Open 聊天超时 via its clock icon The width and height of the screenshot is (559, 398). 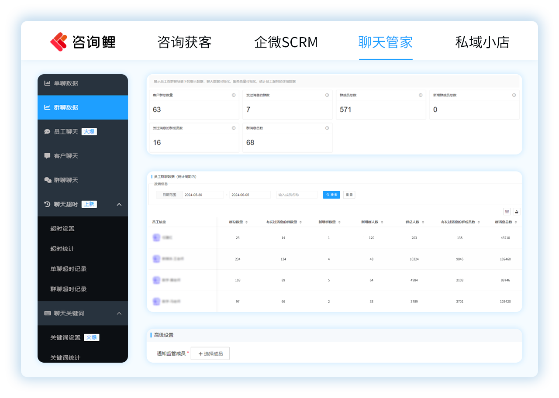(48, 204)
